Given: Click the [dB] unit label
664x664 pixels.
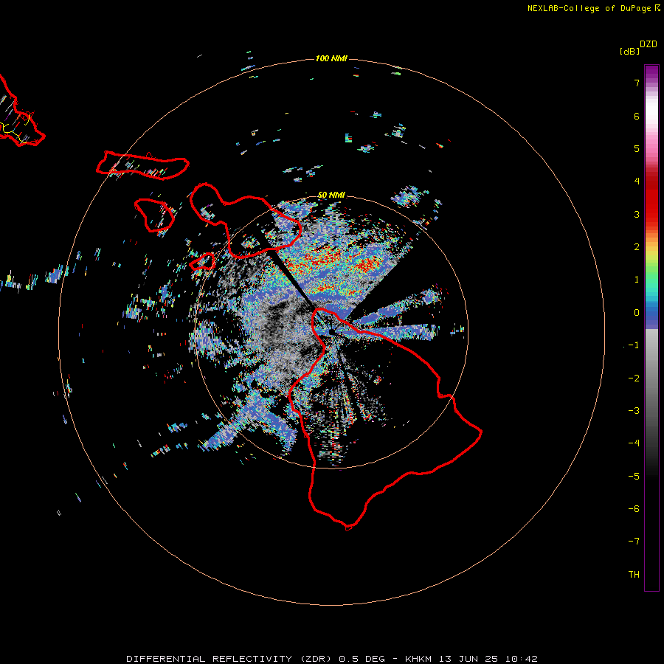Looking at the screenshot, I should [630, 51].
